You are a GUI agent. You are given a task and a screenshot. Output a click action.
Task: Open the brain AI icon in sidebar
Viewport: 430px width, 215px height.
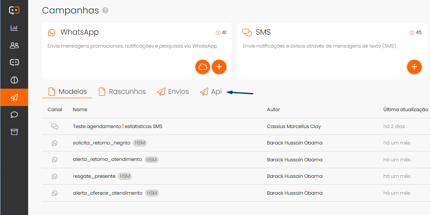pyautogui.click(x=14, y=80)
